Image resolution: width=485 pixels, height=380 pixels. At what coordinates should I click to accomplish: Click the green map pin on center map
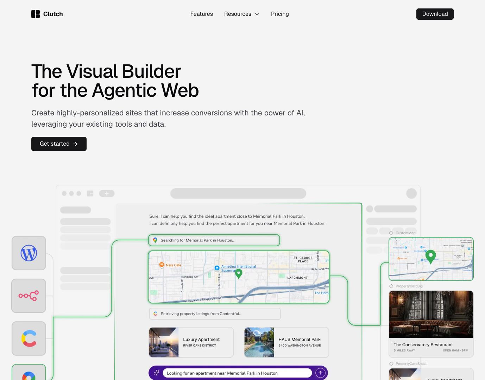[x=239, y=273]
